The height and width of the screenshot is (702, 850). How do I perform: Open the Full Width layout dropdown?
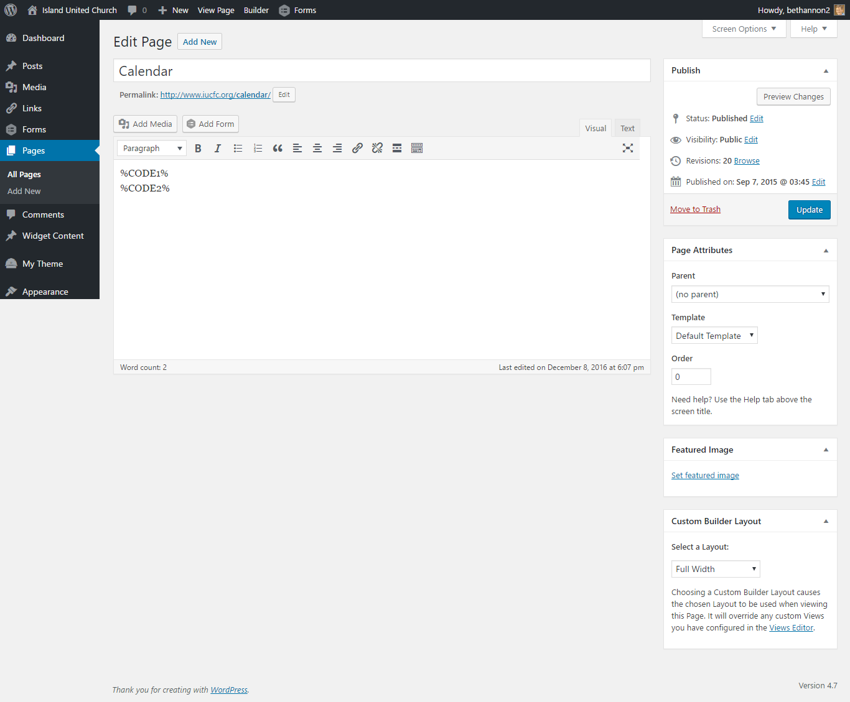716,569
